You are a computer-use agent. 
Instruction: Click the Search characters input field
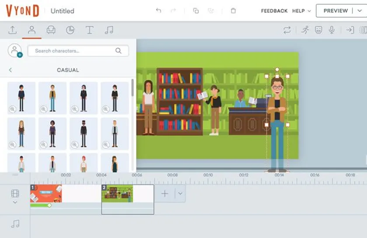[x=74, y=51]
